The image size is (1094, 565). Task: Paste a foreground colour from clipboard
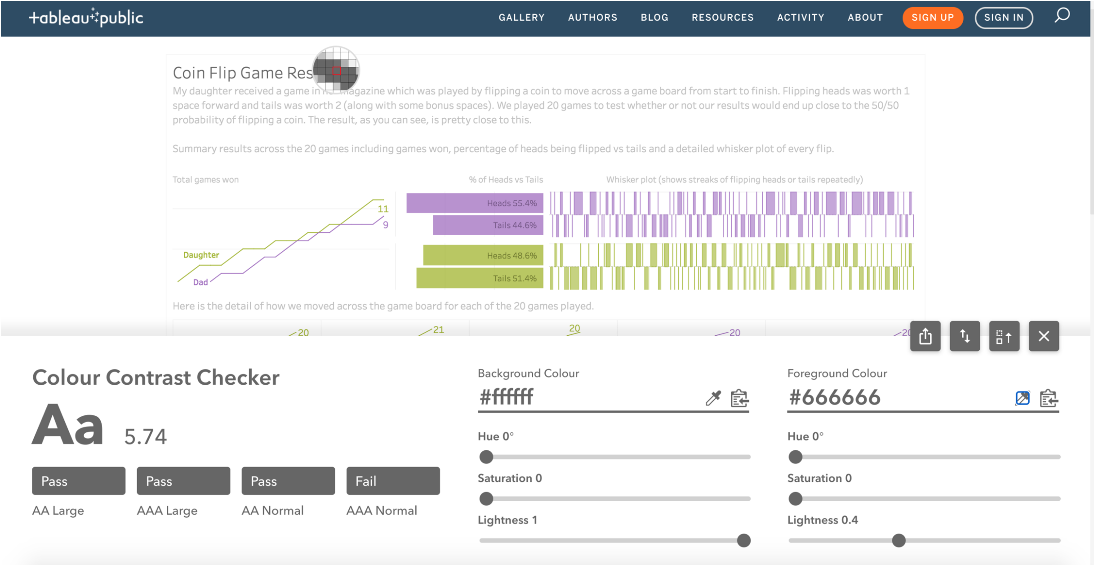pos(1049,398)
